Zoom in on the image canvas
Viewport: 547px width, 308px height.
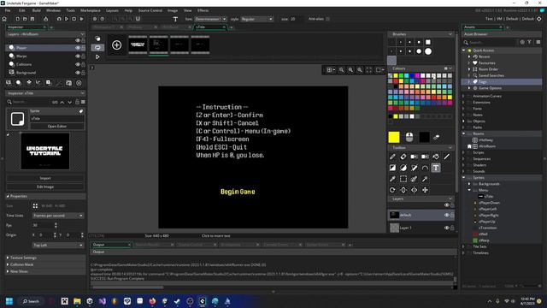click(360, 70)
